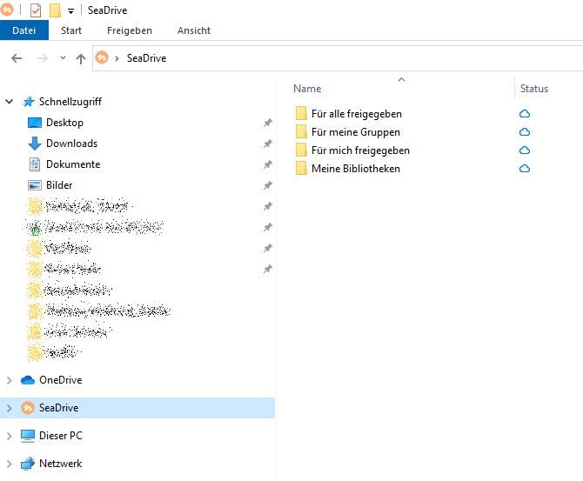Sort files by the Name column header
583x481 pixels.
coord(307,89)
